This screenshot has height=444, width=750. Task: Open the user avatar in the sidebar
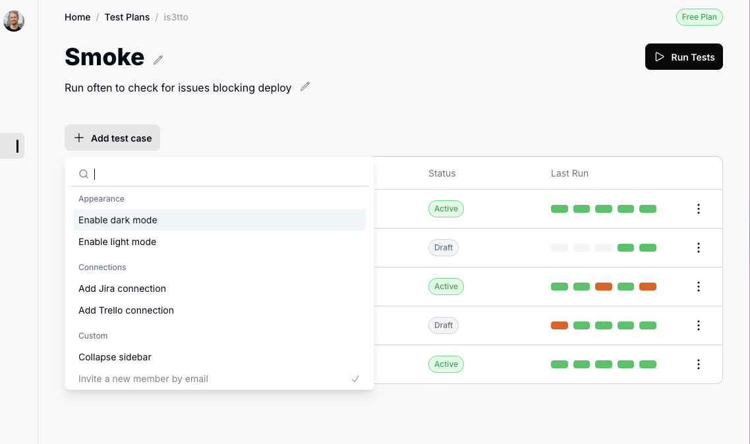point(14,21)
